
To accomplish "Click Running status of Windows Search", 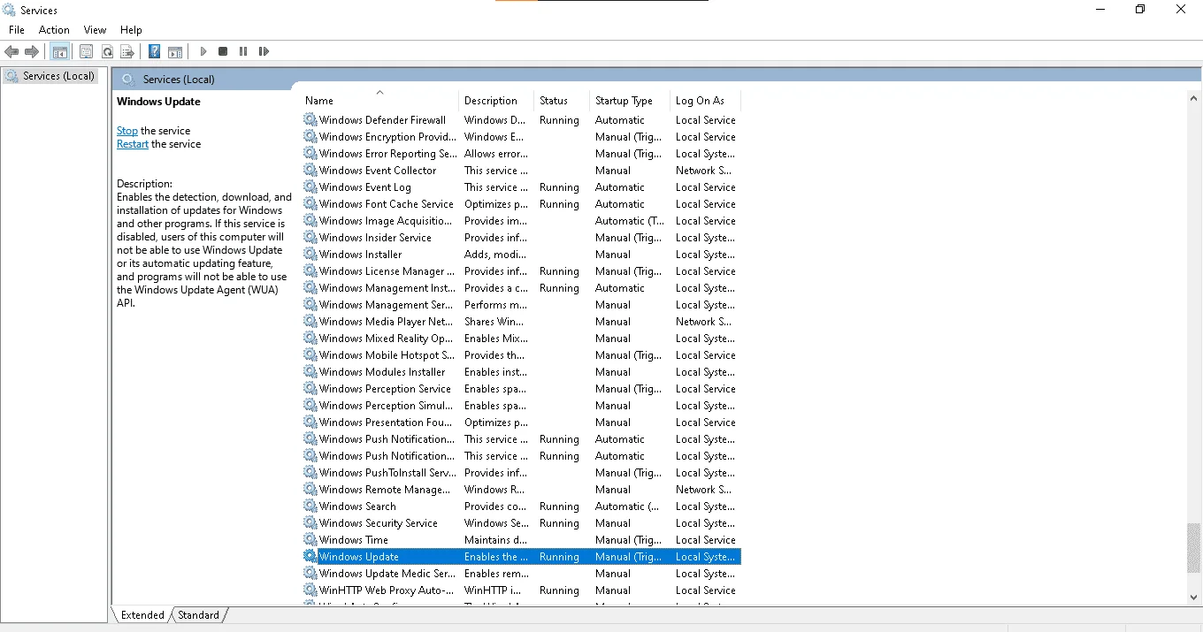I will tap(559, 506).
